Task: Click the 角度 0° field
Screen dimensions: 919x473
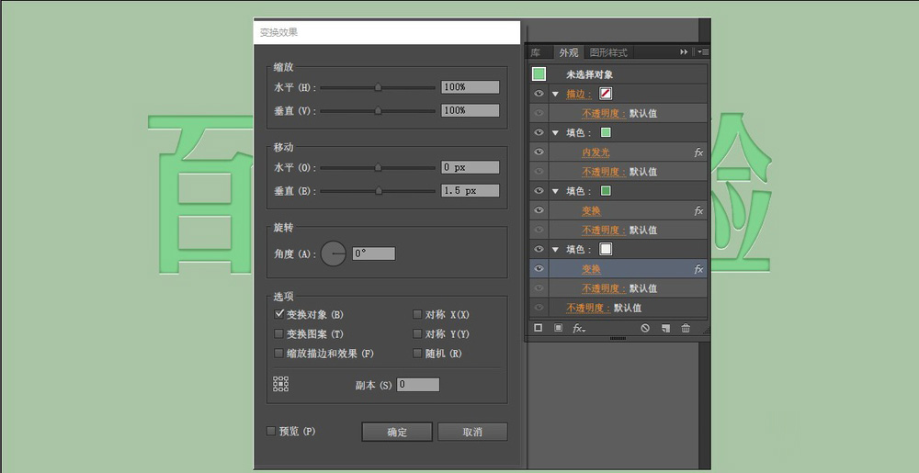Action: pos(374,253)
